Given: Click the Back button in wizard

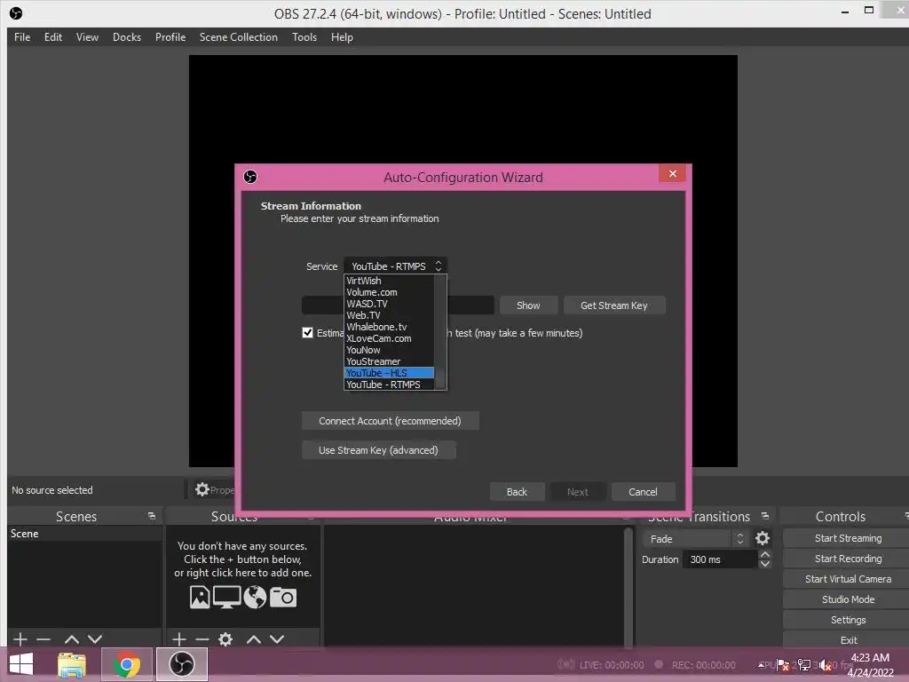Looking at the screenshot, I should (517, 492).
